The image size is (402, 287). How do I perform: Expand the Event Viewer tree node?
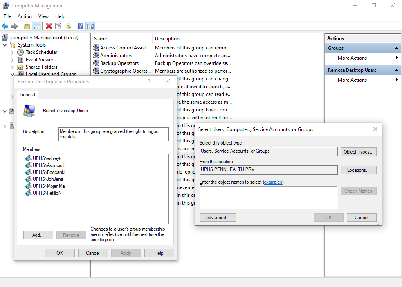tap(12, 60)
